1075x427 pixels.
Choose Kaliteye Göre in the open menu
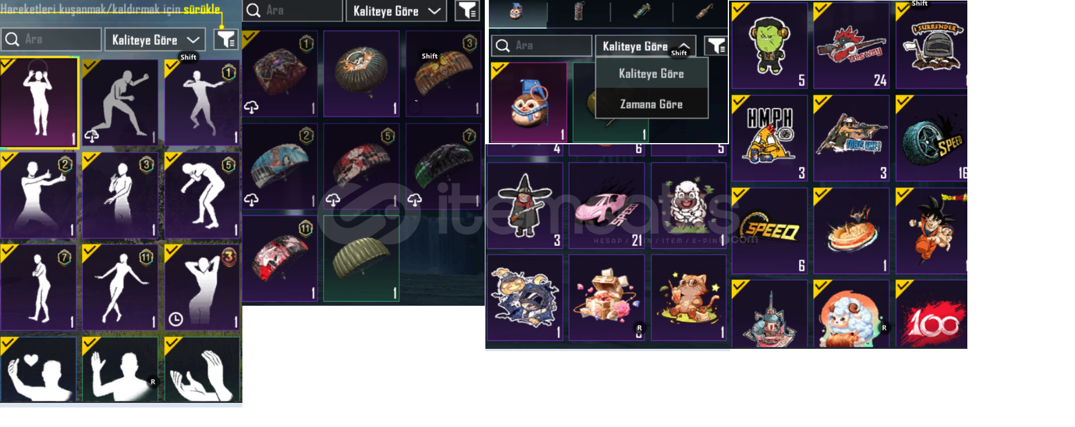pyautogui.click(x=651, y=74)
